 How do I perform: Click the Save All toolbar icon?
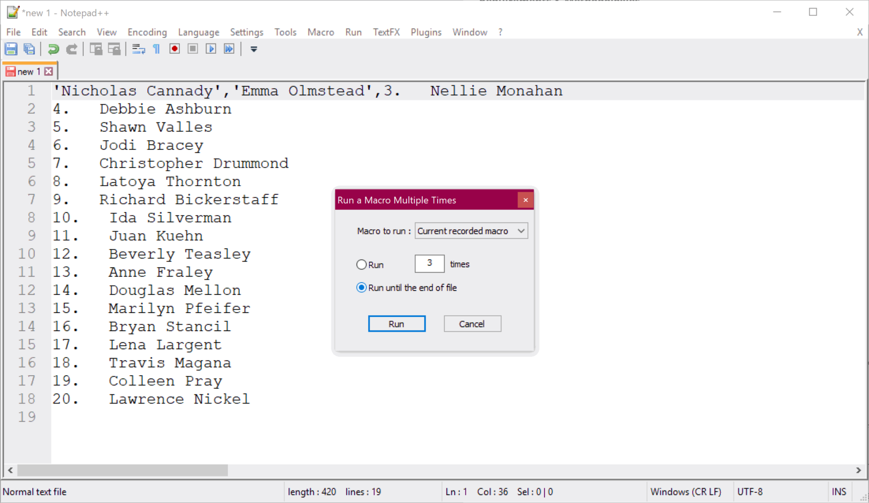coord(29,49)
